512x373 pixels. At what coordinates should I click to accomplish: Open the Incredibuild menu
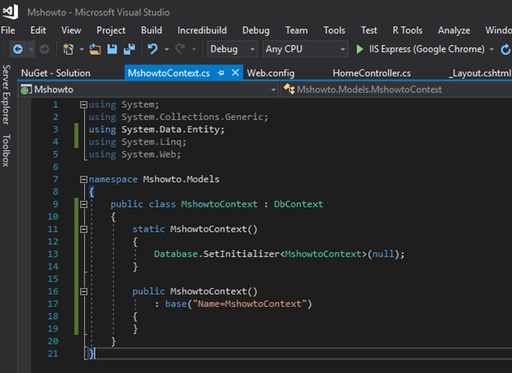click(x=203, y=30)
